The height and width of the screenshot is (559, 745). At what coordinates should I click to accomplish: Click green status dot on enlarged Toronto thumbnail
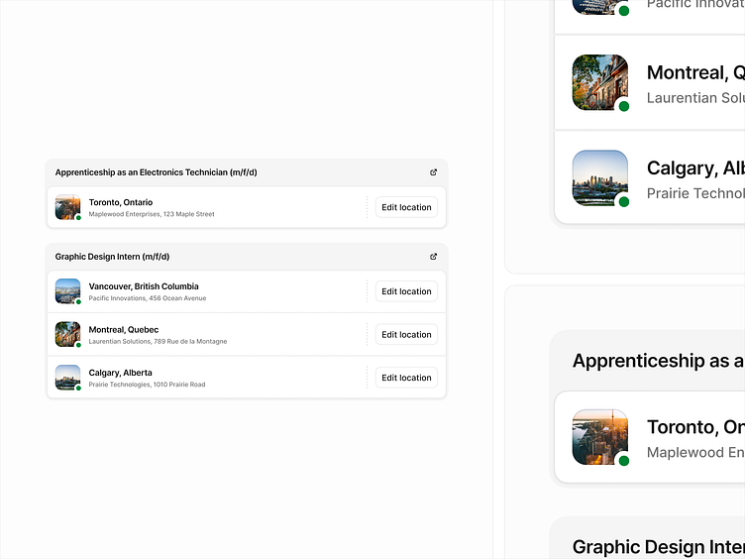(x=624, y=460)
